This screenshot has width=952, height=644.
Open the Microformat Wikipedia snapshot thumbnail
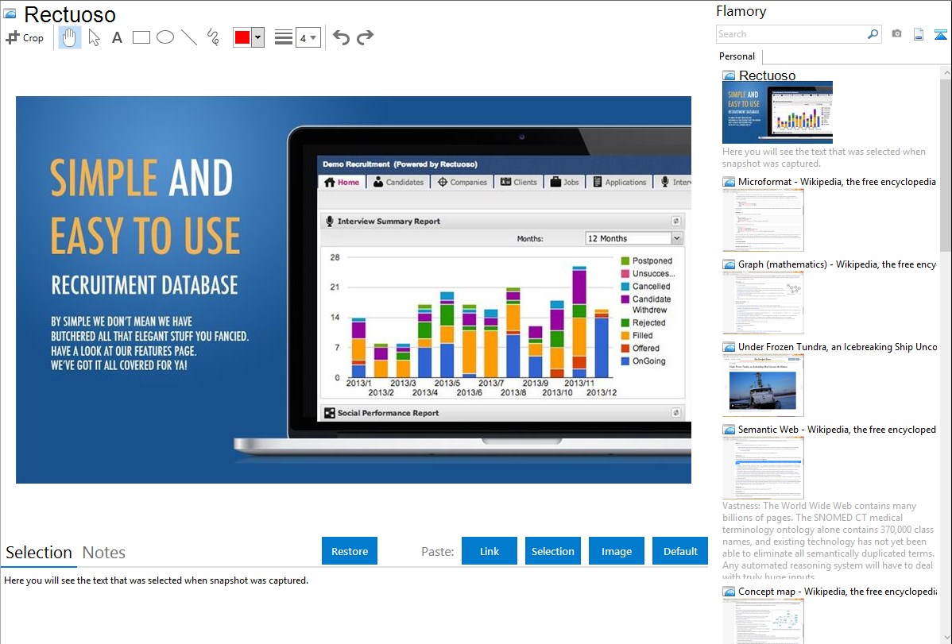(763, 220)
